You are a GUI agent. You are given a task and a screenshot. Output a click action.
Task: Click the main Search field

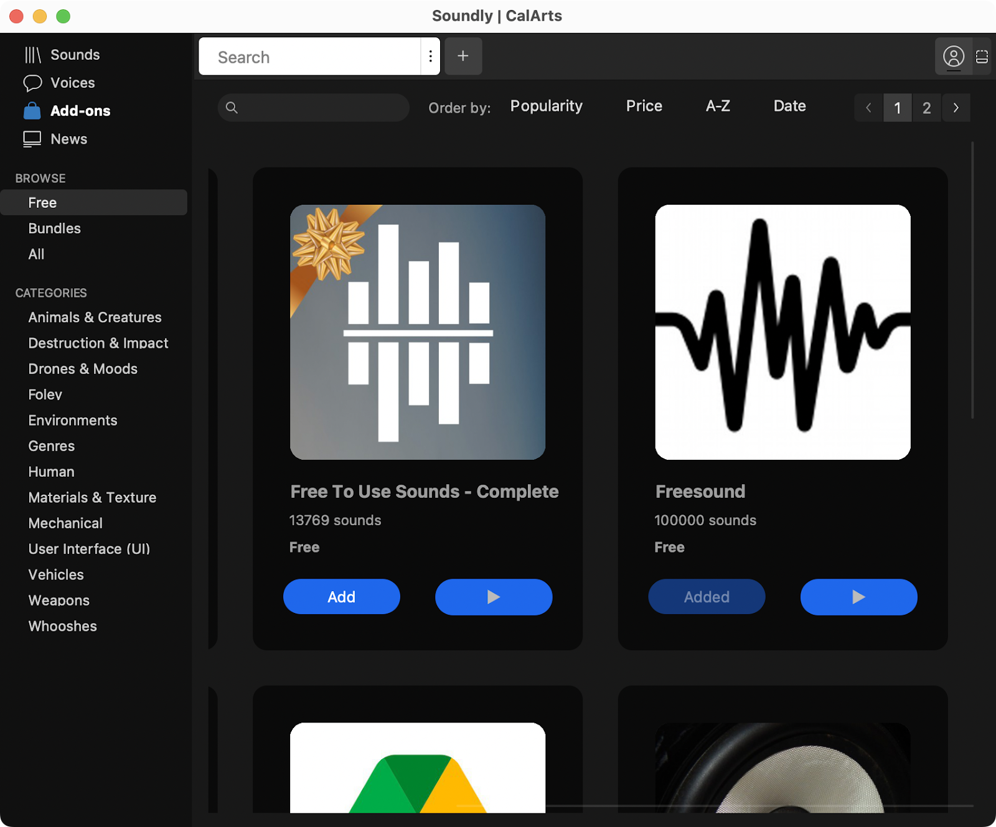click(310, 57)
